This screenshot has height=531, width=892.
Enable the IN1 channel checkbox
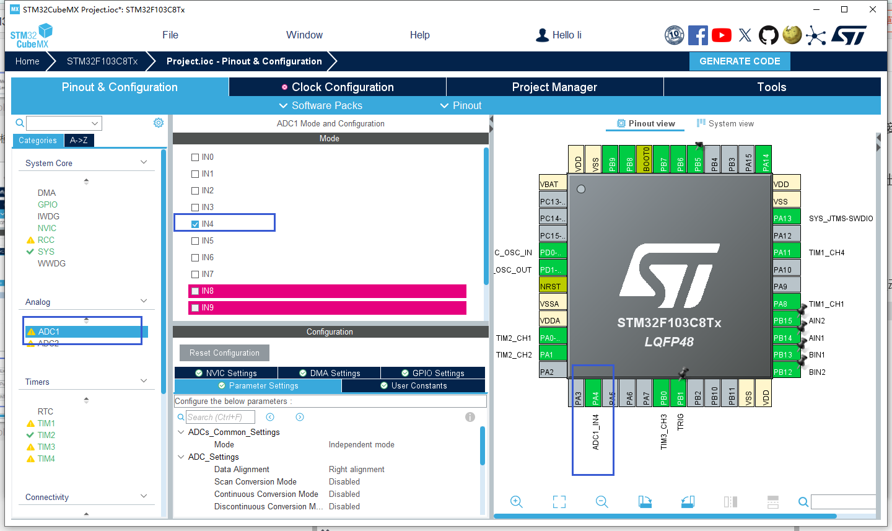click(195, 174)
